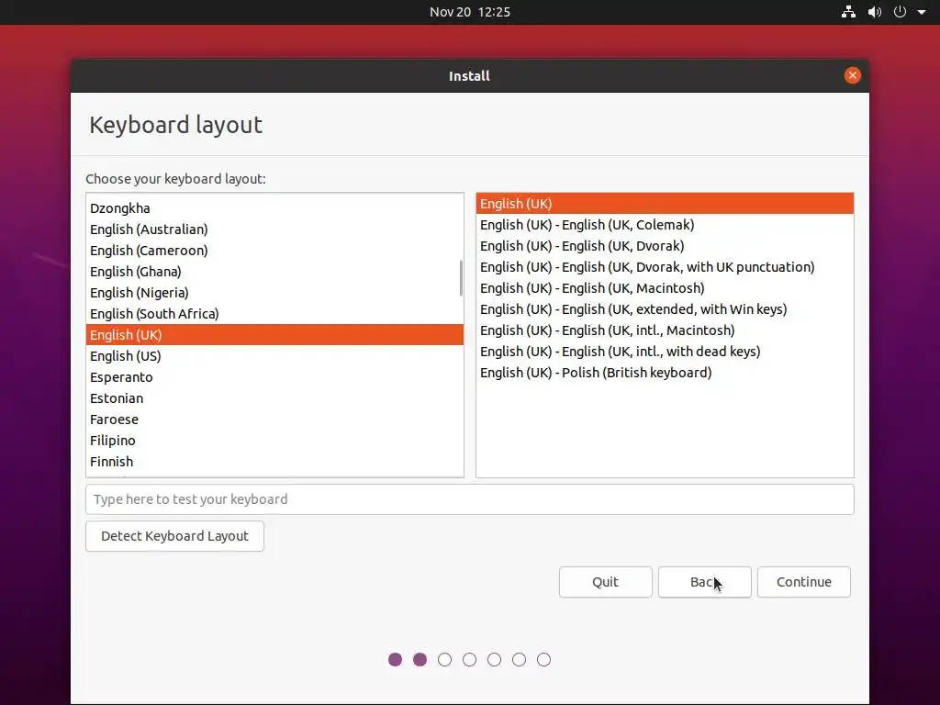Select English (Ghana) layout
The height and width of the screenshot is (705, 940).
tap(274, 272)
